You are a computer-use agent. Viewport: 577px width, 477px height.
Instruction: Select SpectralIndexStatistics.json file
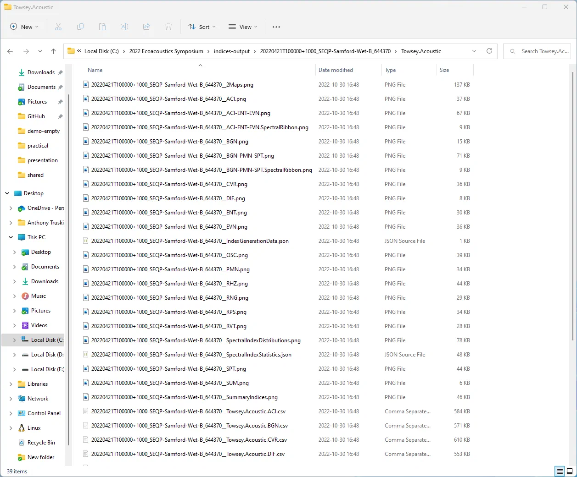tap(191, 354)
